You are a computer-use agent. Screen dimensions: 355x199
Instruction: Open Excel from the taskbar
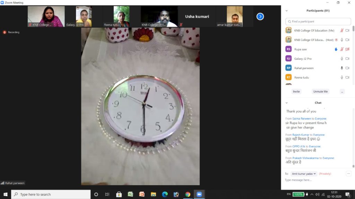click(x=130, y=194)
